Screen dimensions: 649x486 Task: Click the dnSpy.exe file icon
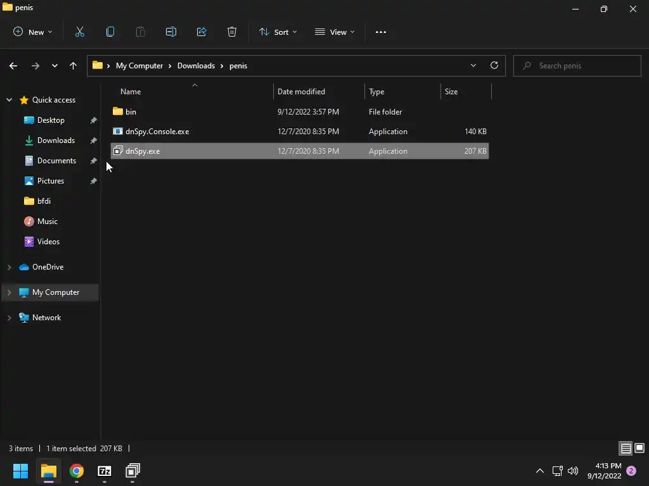(x=119, y=151)
